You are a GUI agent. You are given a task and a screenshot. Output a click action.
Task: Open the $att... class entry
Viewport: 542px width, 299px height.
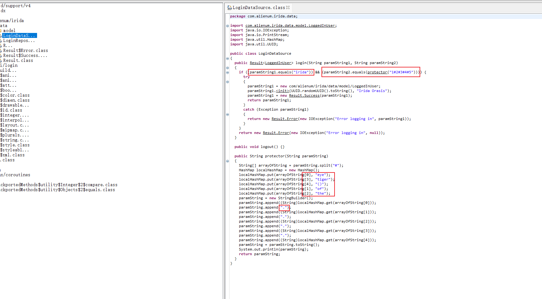[8, 85]
